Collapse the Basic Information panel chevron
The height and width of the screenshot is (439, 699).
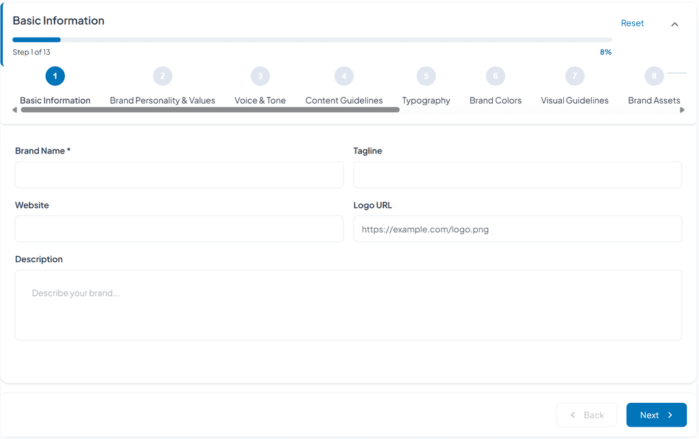(675, 25)
